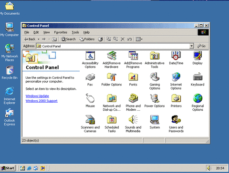The height and width of the screenshot is (173, 229).
Task: Open Add/Remove Hardware wizard
Action: (112, 59)
